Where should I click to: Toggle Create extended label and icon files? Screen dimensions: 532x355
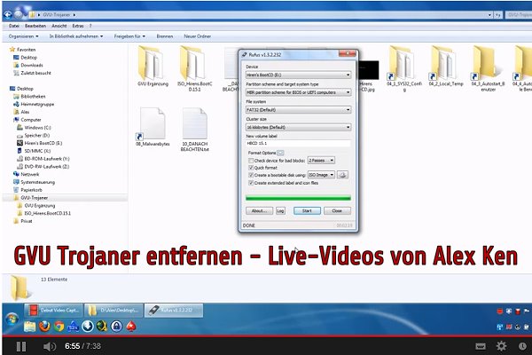click(251, 183)
